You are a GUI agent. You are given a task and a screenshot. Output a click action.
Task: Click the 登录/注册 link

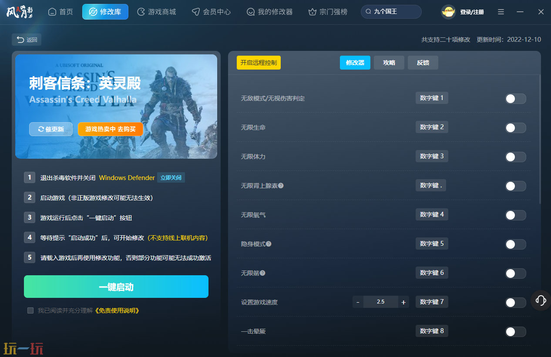pos(472,12)
